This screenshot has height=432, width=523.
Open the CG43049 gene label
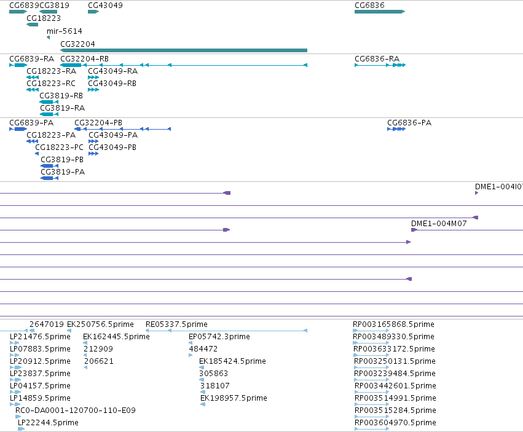pos(105,6)
